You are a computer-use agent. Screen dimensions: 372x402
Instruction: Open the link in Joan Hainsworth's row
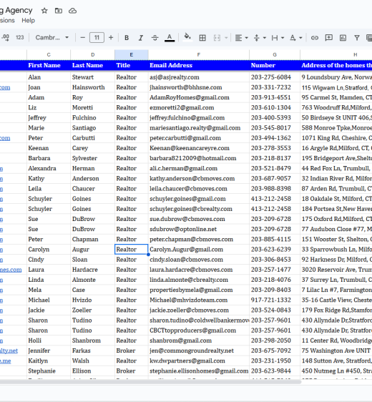coord(5,87)
